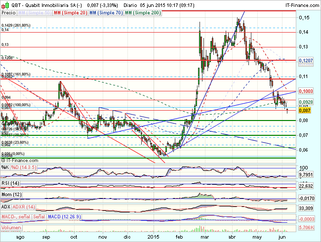Click the 0,15 price axis label
The height and width of the screenshot is (242, 321).
304,18
